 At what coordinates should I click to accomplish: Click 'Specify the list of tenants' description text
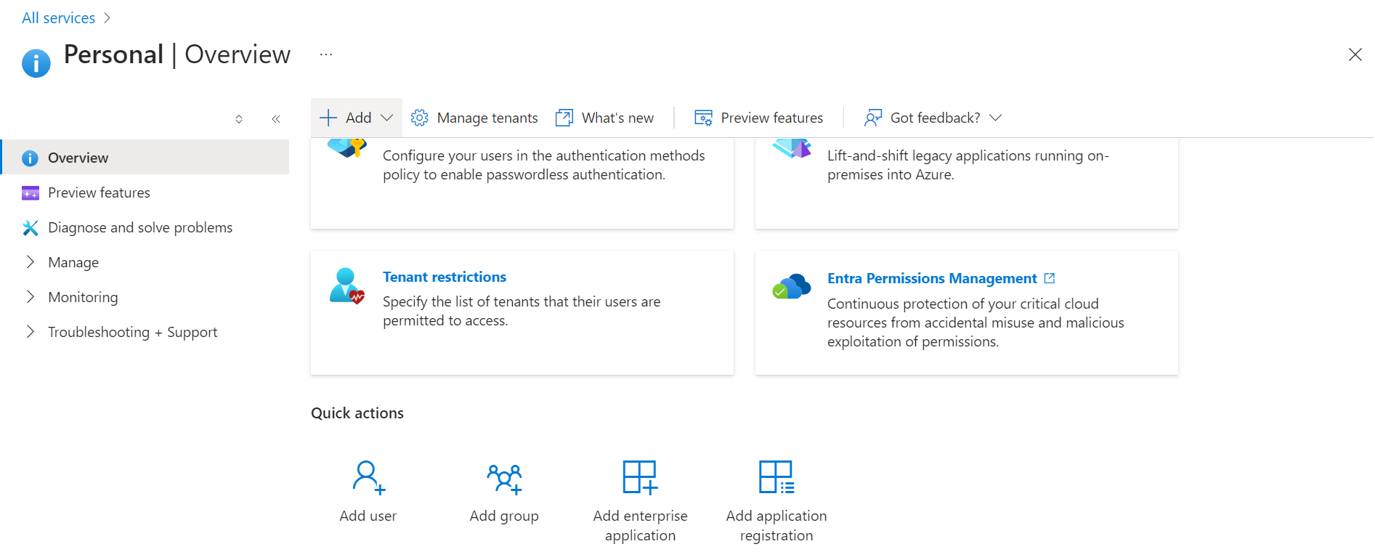(522, 311)
